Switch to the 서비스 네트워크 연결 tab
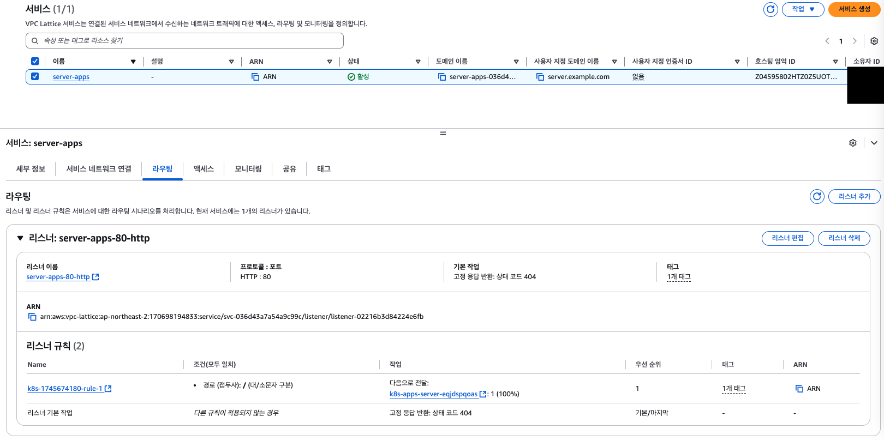 [99, 169]
